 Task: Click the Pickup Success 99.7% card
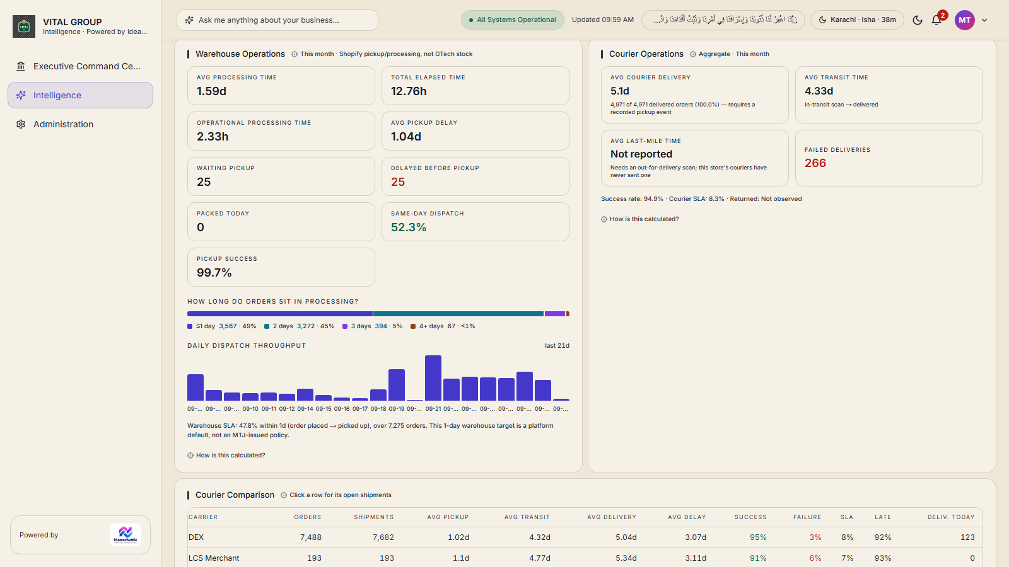(281, 267)
